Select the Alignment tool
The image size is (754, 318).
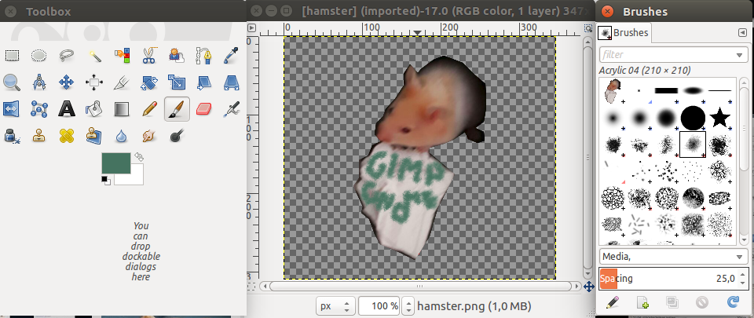tap(94, 82)
